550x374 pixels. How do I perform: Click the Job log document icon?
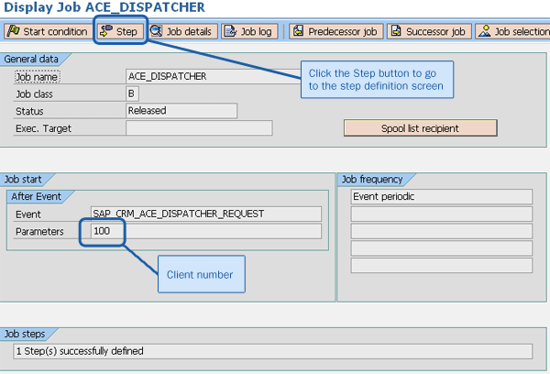(x=230, y=31)
